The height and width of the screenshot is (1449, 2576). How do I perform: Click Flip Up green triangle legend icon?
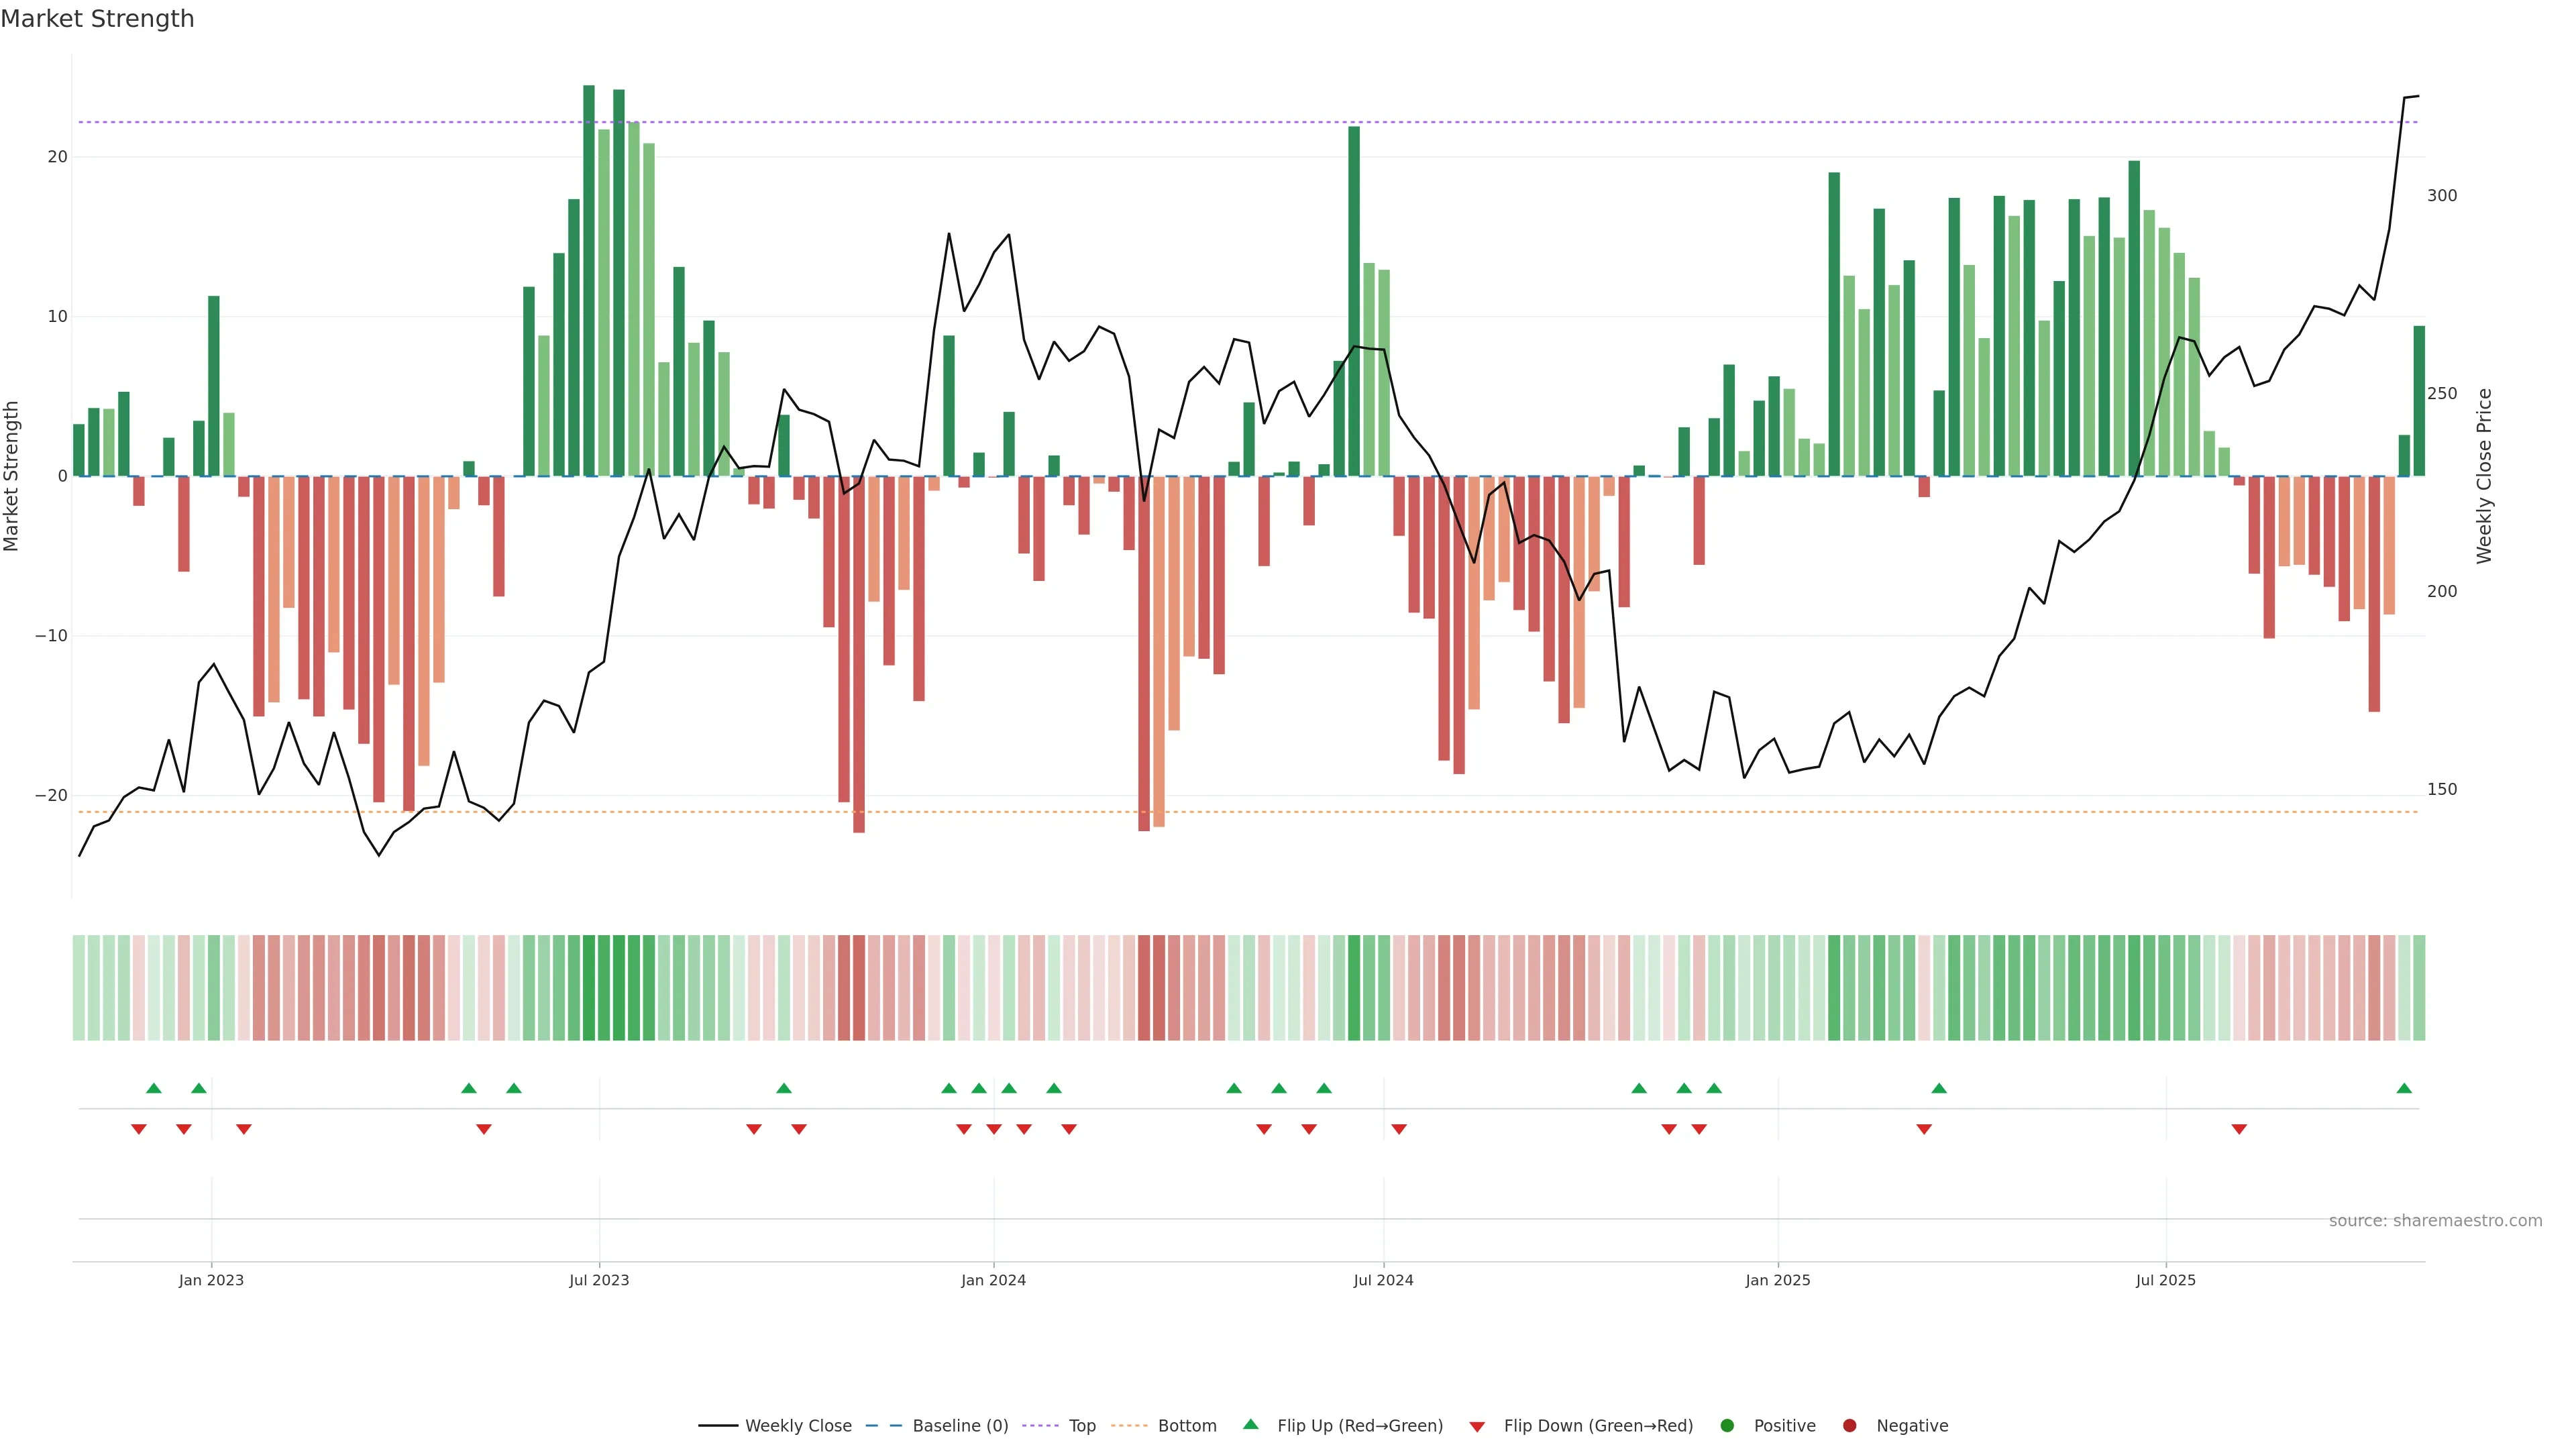(1250, 1425)
